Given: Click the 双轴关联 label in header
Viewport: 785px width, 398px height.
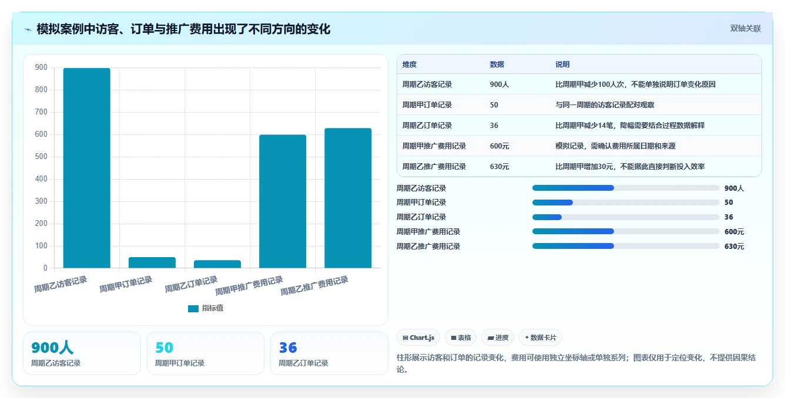Looking at the screenshot, I should pyautogui.click(x=746, y=29).
